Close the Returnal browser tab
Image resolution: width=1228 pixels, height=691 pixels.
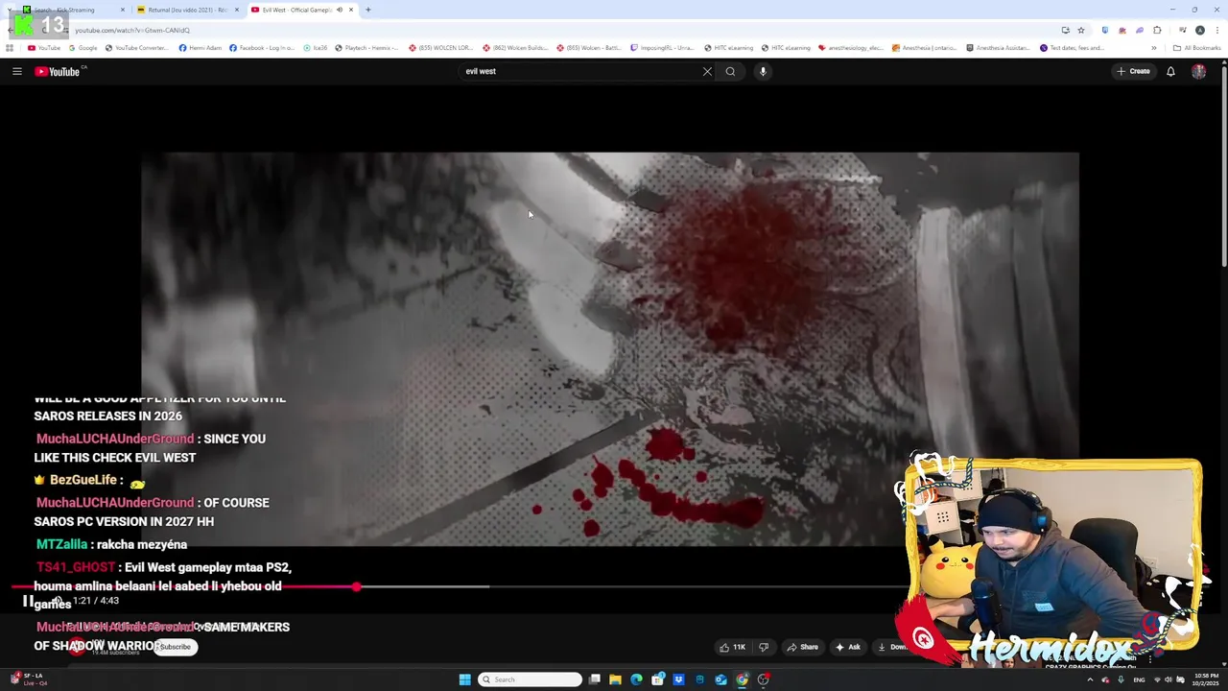pyautogui.click(x=237, y=10)
